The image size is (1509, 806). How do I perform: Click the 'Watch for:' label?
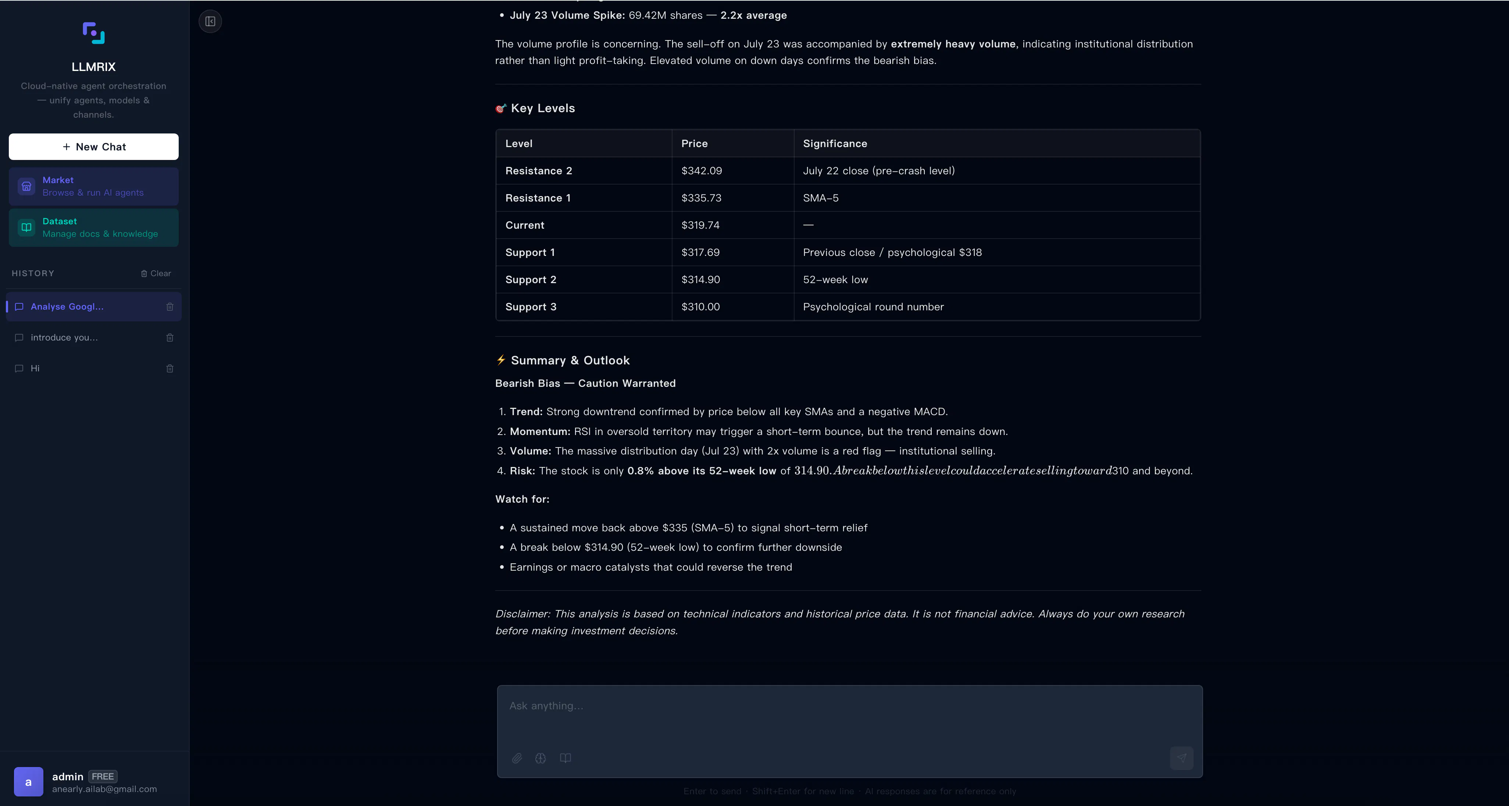(x=522, y=499)
